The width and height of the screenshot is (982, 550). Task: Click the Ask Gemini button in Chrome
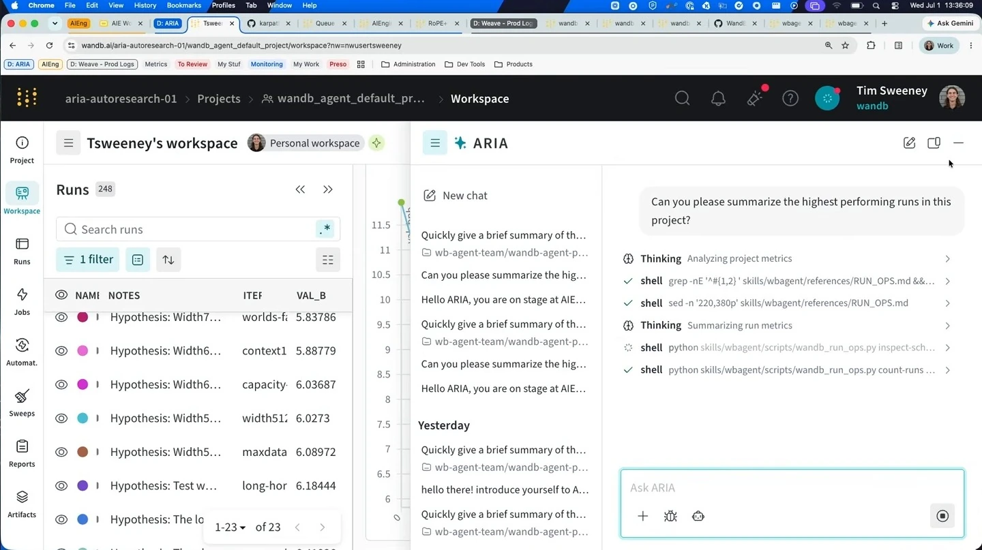949,23
